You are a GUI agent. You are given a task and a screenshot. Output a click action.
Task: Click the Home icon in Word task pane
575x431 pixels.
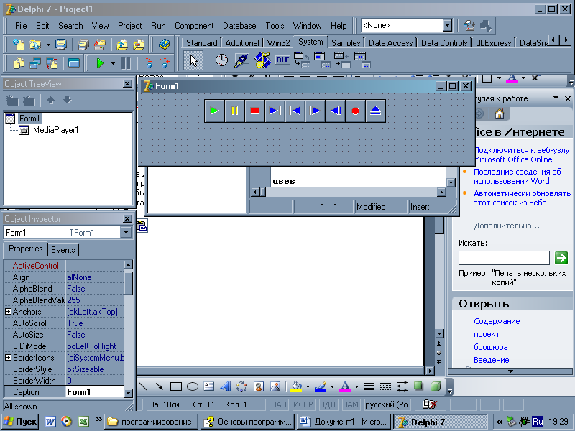tap(499, 114)
